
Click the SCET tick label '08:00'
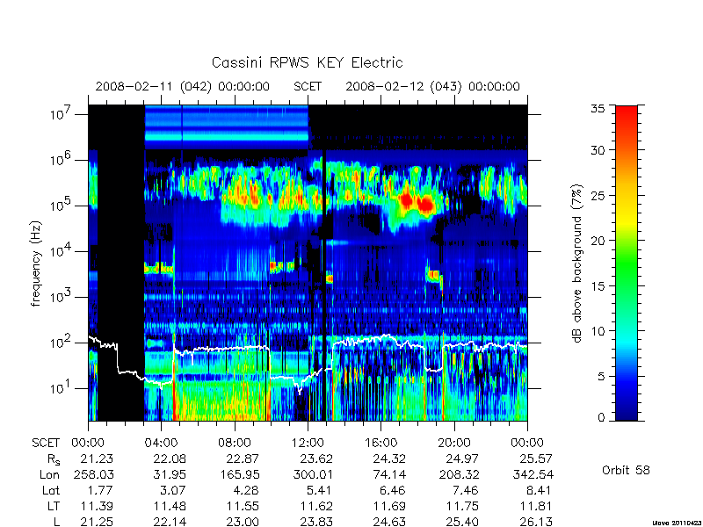tap(235, 444)
